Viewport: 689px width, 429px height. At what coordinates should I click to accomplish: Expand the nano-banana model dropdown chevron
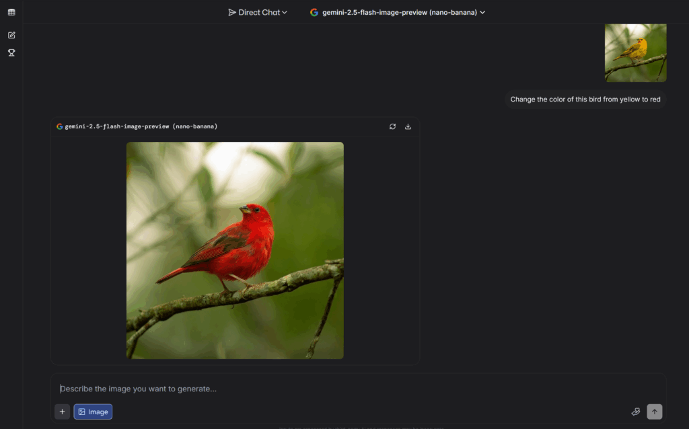click(482, 11)
